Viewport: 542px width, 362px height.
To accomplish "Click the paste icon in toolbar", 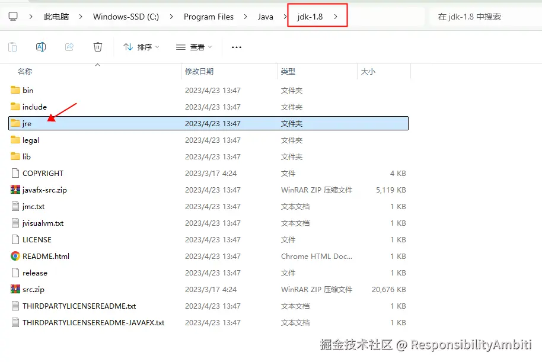I will [12, 47].
